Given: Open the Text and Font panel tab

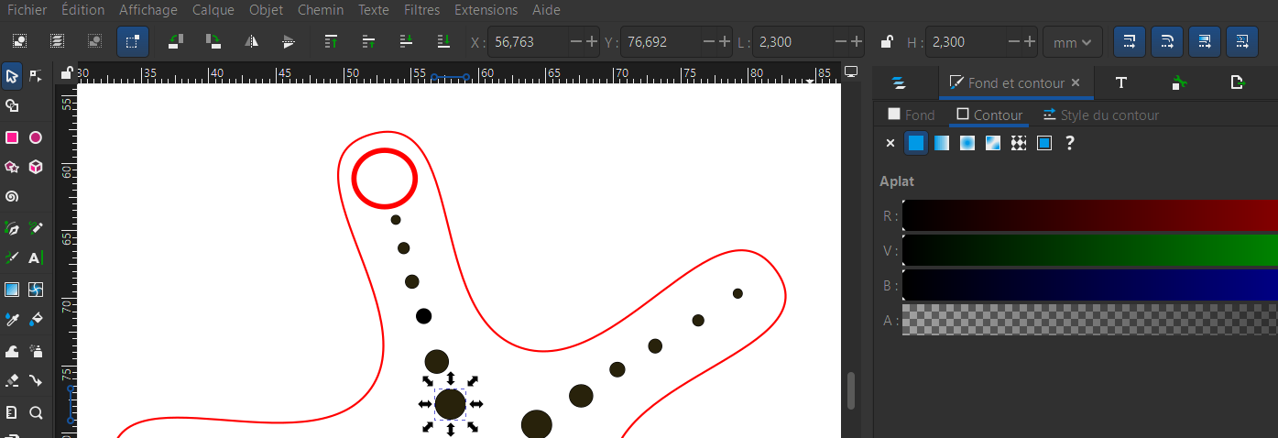Looking at the screenshot, I should (1120, 82).
